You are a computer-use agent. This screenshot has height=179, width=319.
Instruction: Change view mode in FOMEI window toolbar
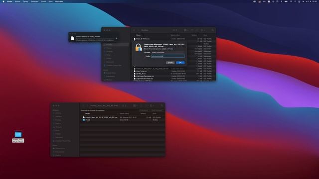pos(124,105)
